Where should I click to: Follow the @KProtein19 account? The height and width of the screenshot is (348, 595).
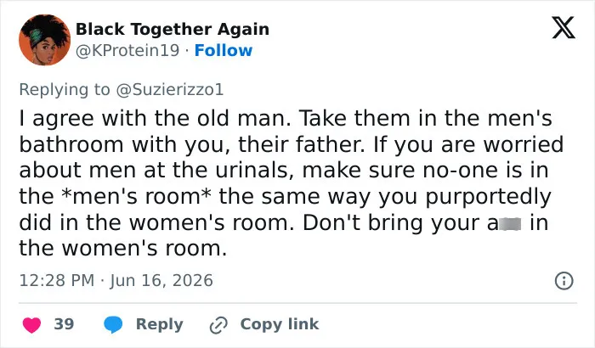click(223, 50)
